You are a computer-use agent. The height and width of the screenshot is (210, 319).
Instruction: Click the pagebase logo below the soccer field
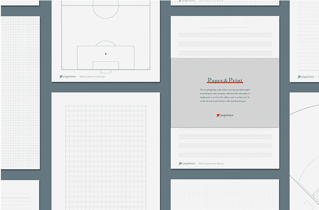[67, 77]
